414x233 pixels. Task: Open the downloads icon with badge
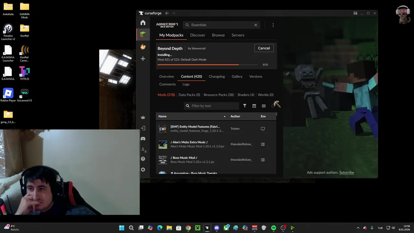[x=143, y=149]
